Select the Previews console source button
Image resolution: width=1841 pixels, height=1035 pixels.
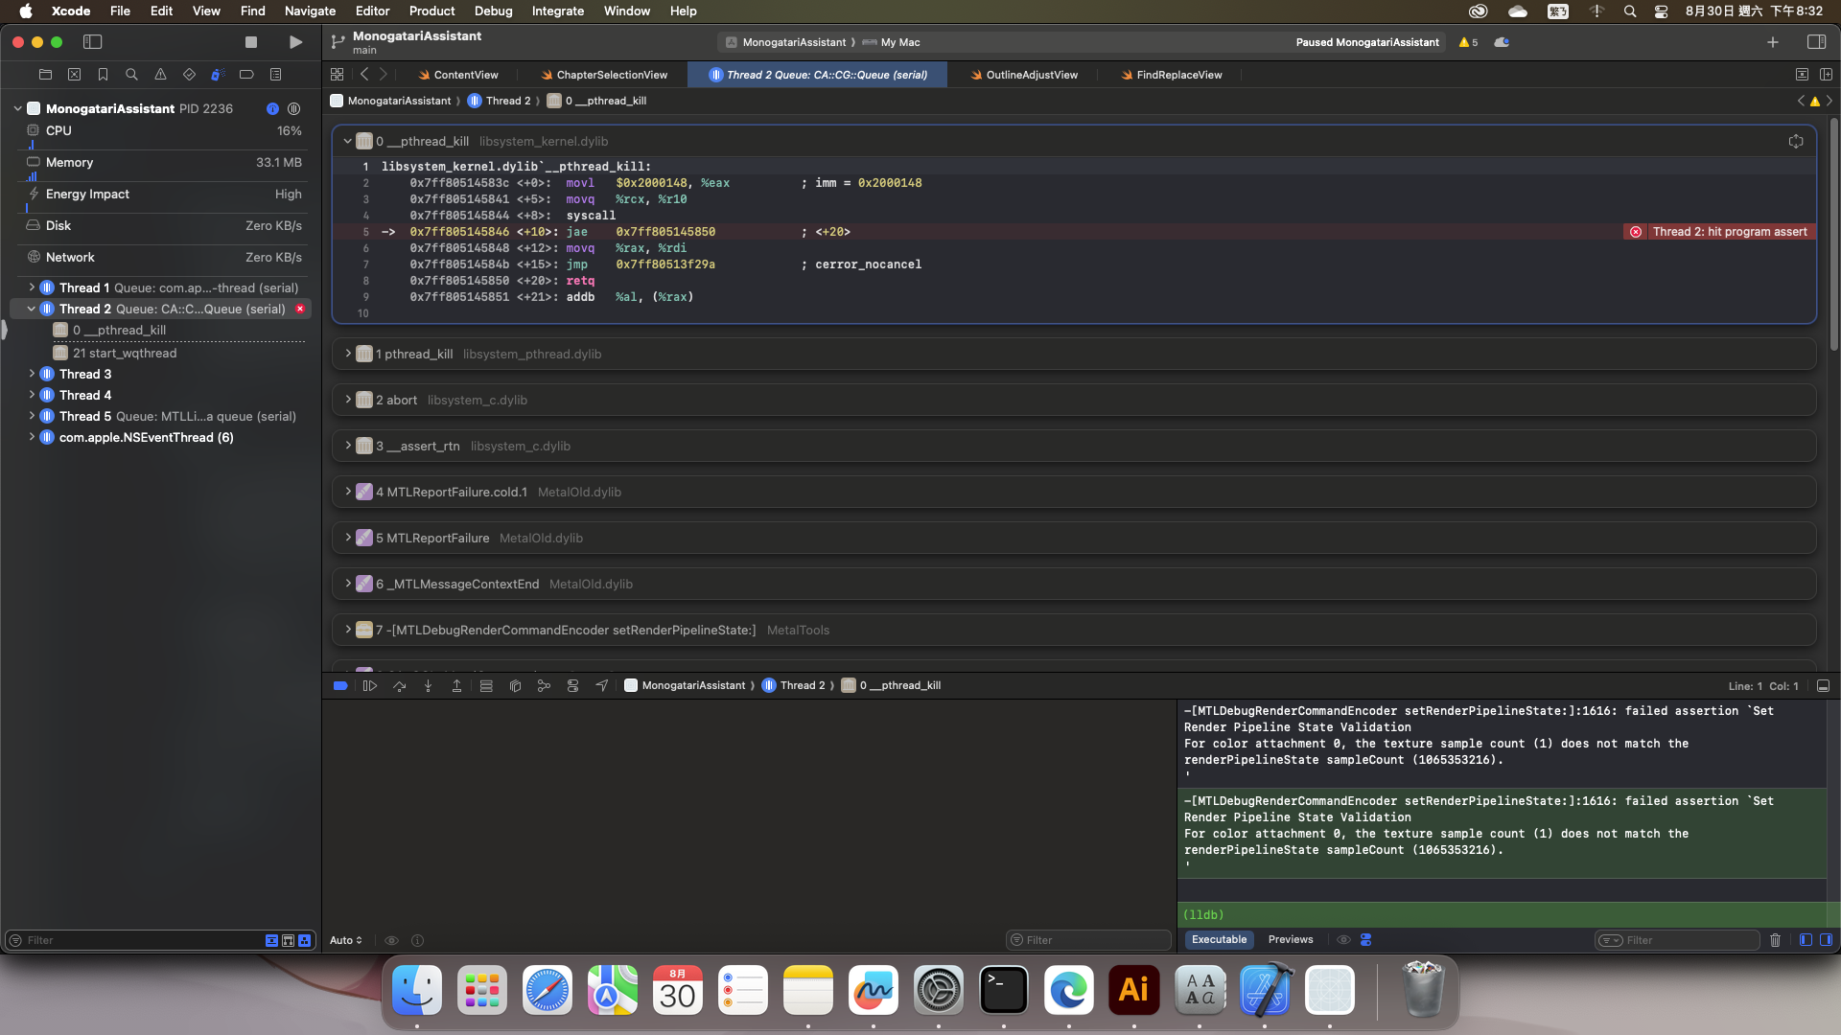coord(1291,940)
